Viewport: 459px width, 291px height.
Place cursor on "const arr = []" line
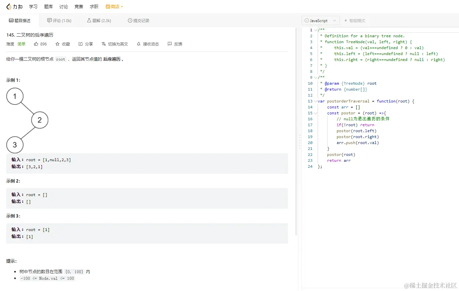coord(343,107)
